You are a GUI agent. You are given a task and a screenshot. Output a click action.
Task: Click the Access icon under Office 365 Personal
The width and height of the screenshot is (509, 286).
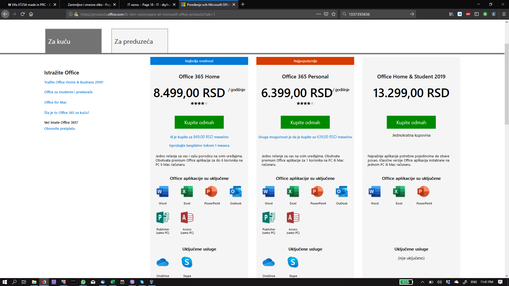pyautogui.click(x=293, y=218)
